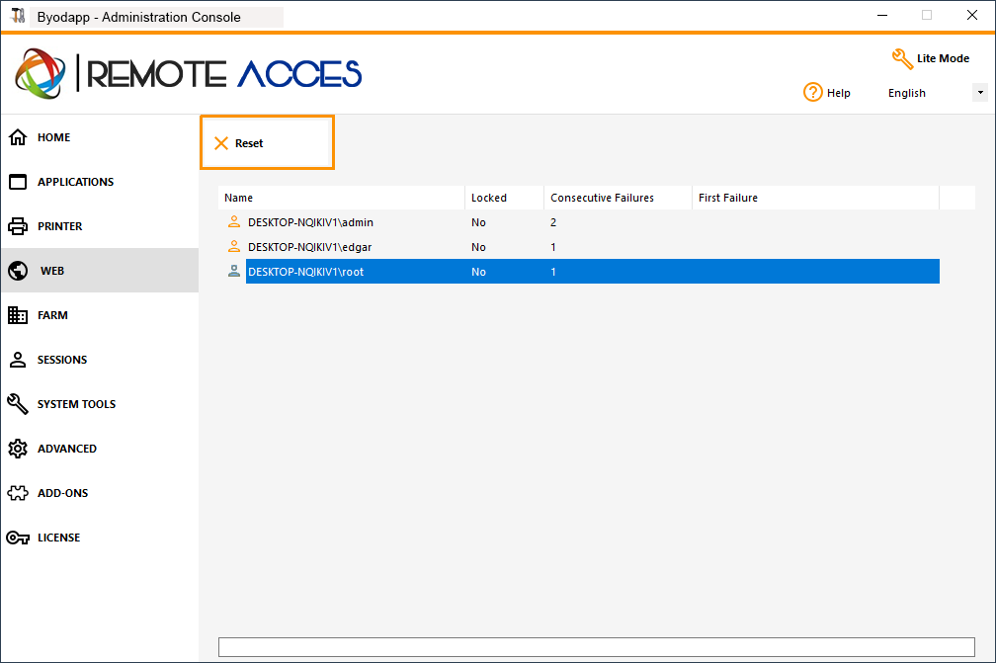This screenshot has height=663, width=996.
Task: Click the License key icon
Action: pyautogui.click(x=18, y=538)
